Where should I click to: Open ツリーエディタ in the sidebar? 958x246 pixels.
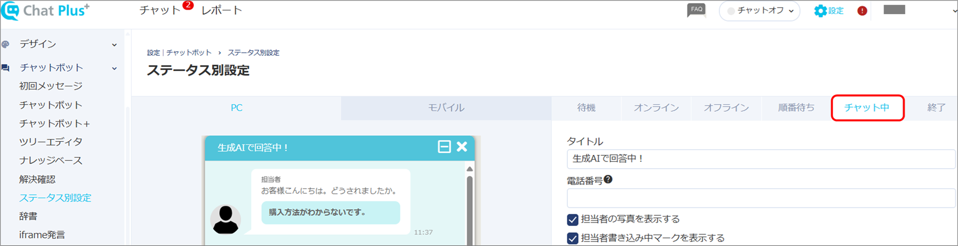pos(51,142)
